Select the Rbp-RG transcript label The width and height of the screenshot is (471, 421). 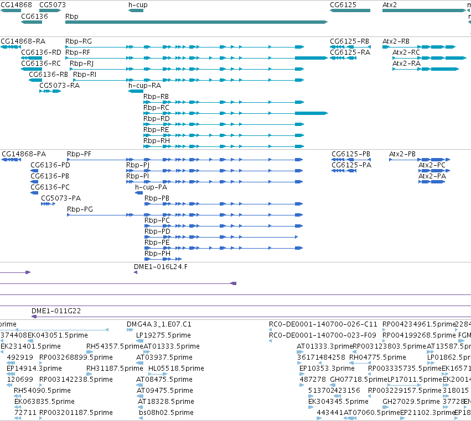click(x=79, y=41)
